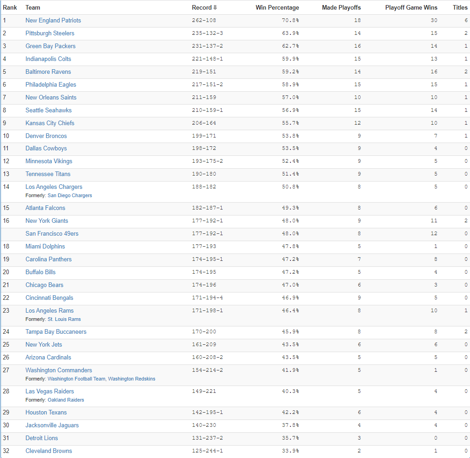Sort by the Team column header
Screen dimensions: 470x458
tap(33, 7)
